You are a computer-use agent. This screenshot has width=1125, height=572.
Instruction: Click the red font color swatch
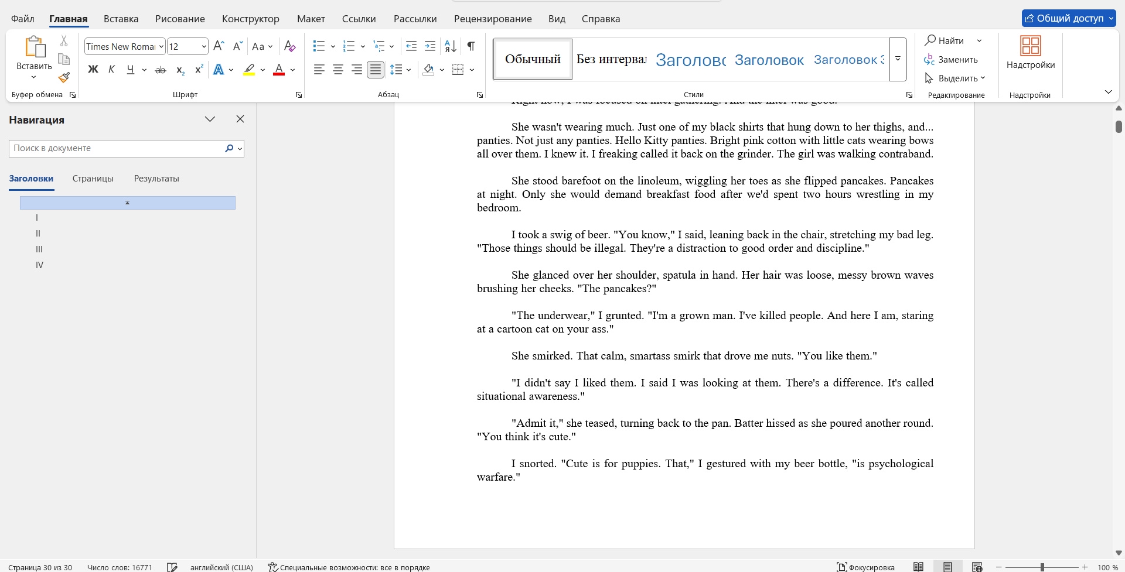tap(279, 70)
